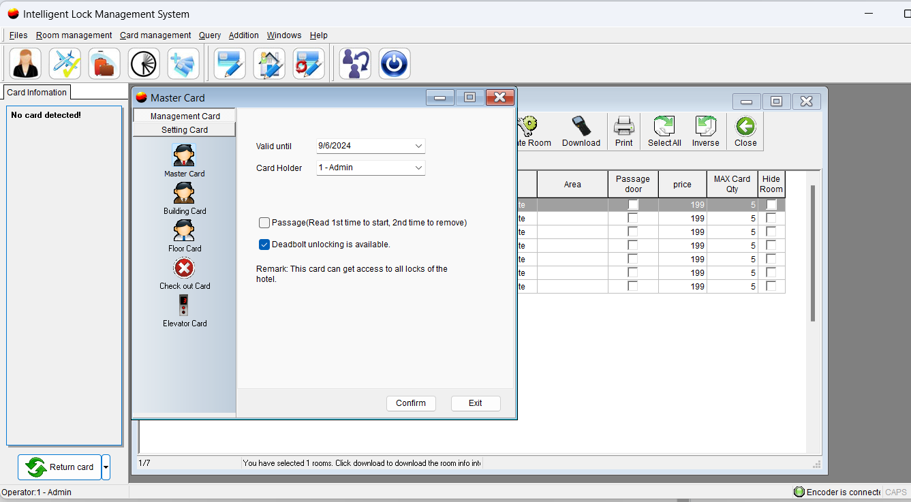The image size is (911, 502).
Task: Click the 'You have selected 1 rooms' status text
Action: coord(362,463)
